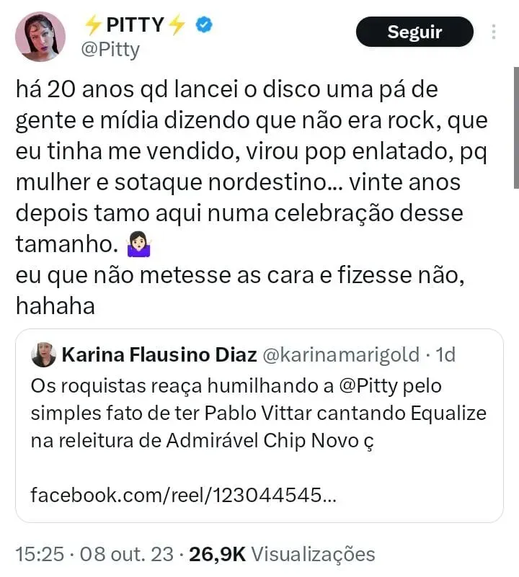Open Karina Flausino Diaz's small avatar
Image resolution: width=519 pixels, height=577 pixels.
(43, 355)
